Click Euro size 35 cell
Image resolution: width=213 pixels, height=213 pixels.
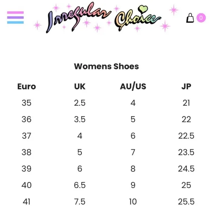click(26, 103)
